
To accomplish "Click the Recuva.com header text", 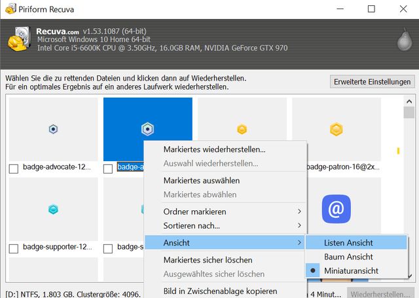I will tap(58, 31).
